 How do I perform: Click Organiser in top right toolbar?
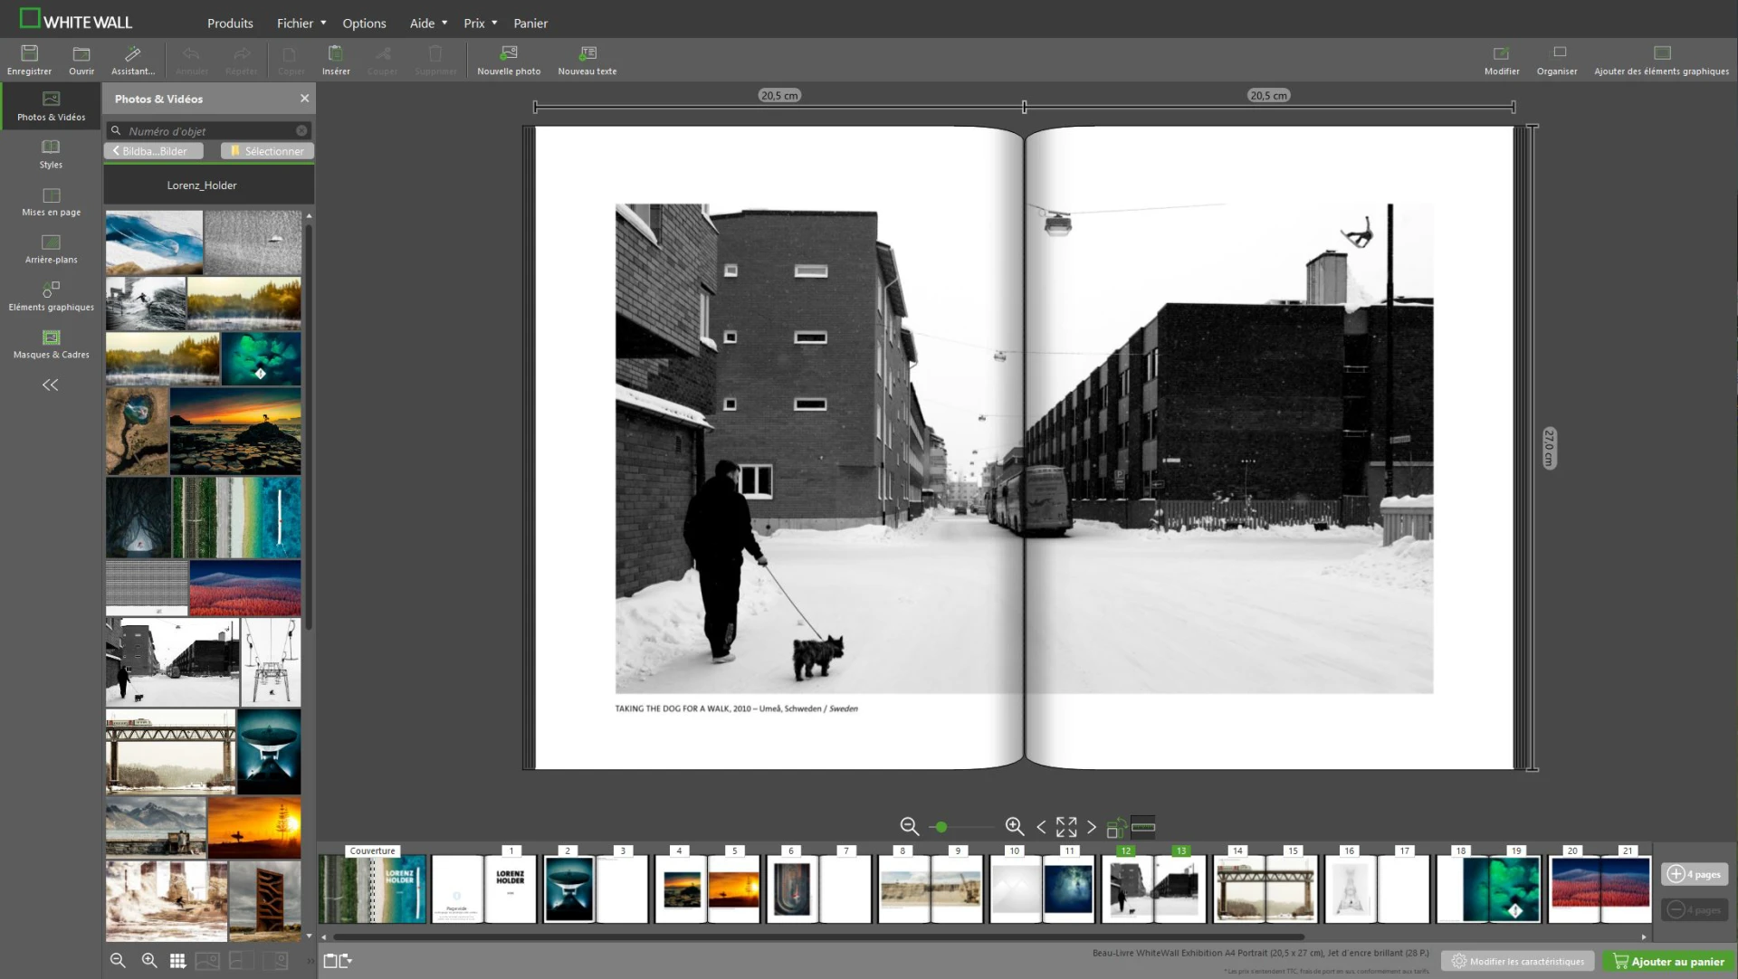(x=1556, y=59)
